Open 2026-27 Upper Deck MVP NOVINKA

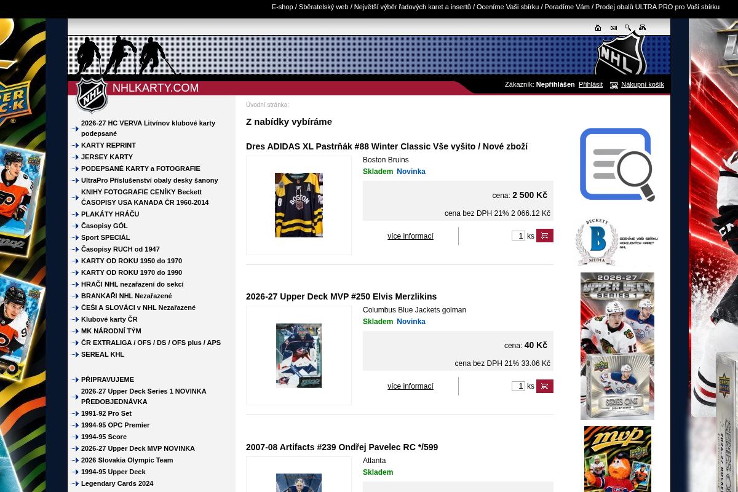coord(138,448)
